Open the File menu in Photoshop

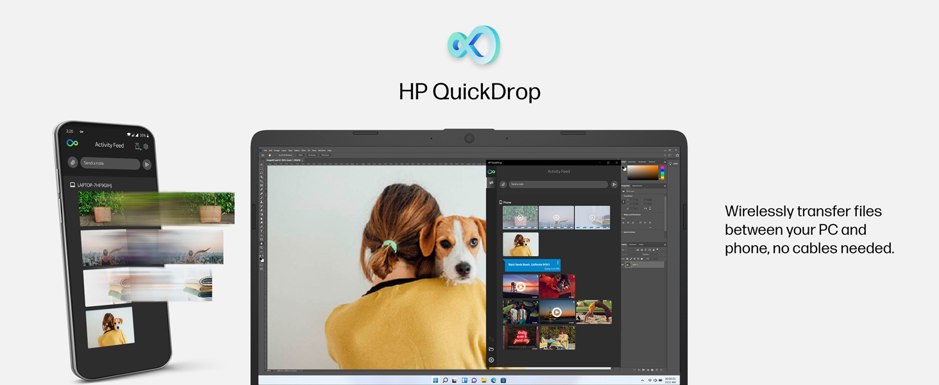[x=265, y=150]
